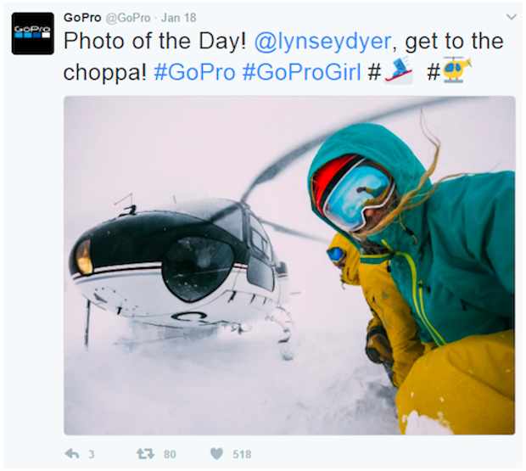
Task: Click the word 'choppa!' in the tweet
Action: (105, 72)
